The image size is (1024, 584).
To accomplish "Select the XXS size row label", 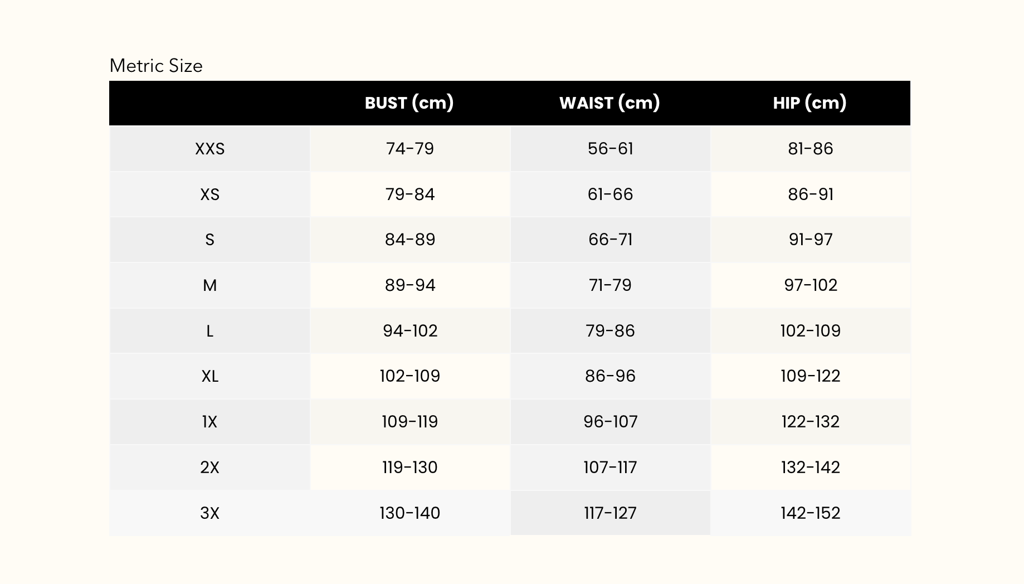I will 210,149.
